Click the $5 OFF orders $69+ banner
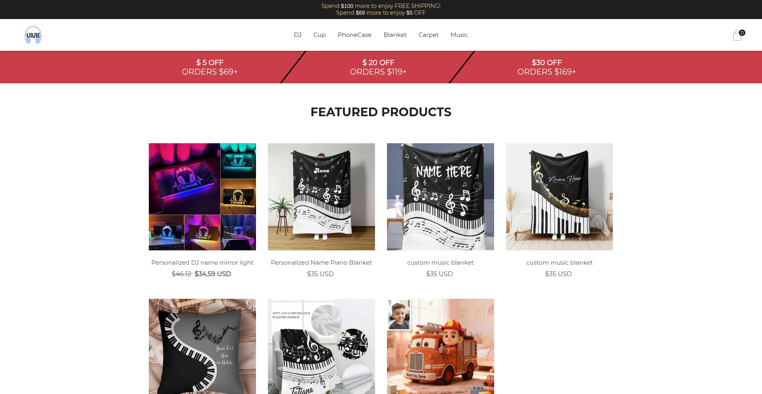 [x=210, y=67]
